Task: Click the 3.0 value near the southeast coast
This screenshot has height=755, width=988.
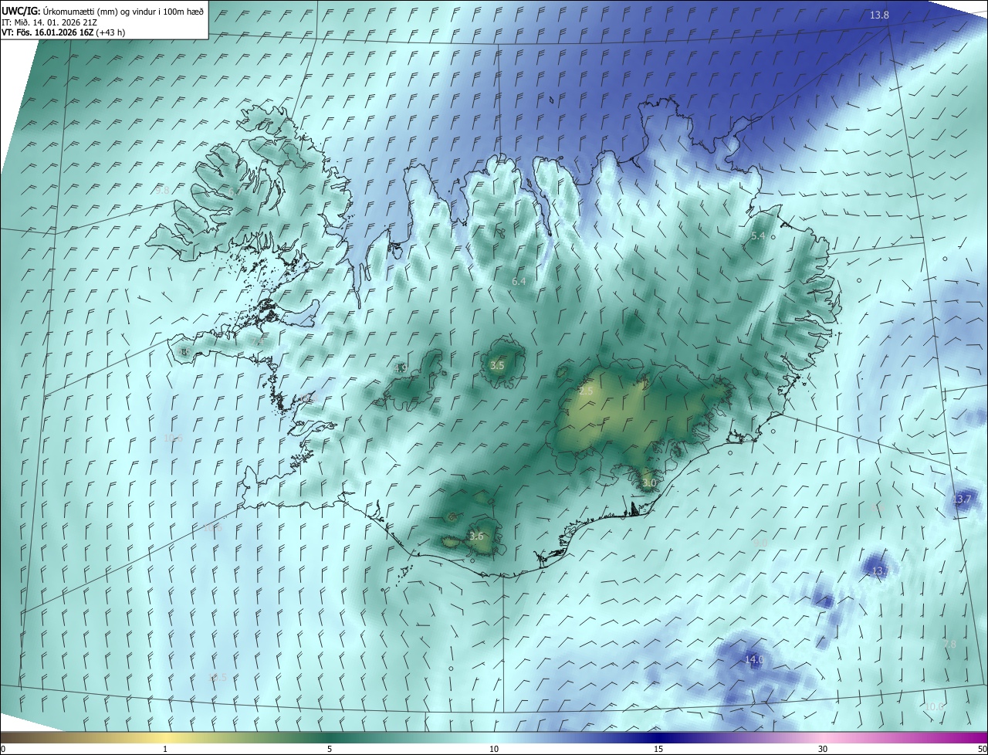Action: 648,484
